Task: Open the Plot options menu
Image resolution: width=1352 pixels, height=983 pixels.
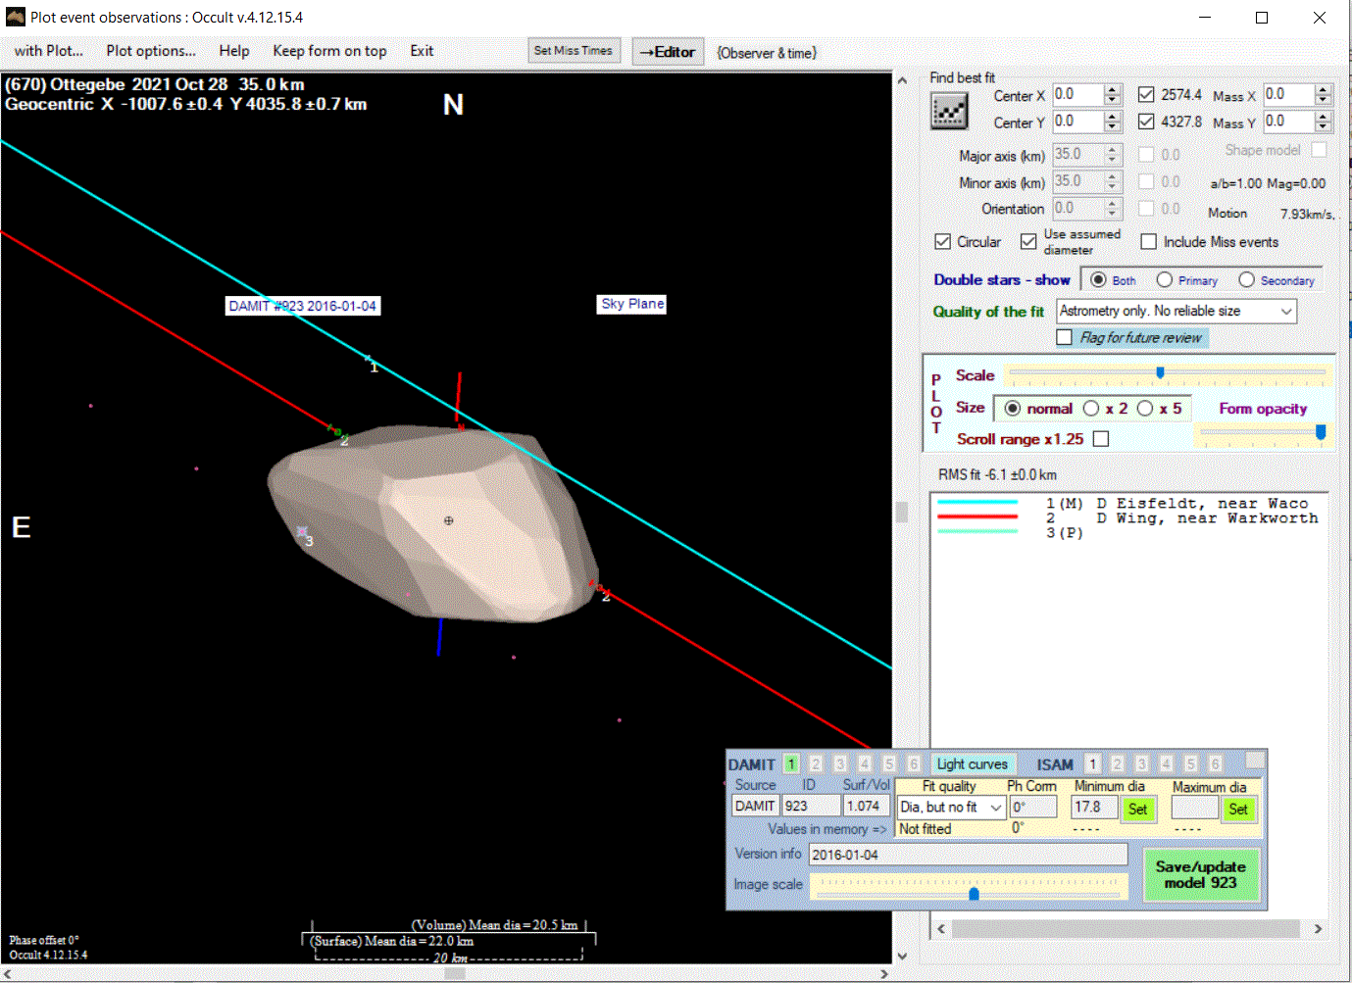Action: tap(151, 51)
